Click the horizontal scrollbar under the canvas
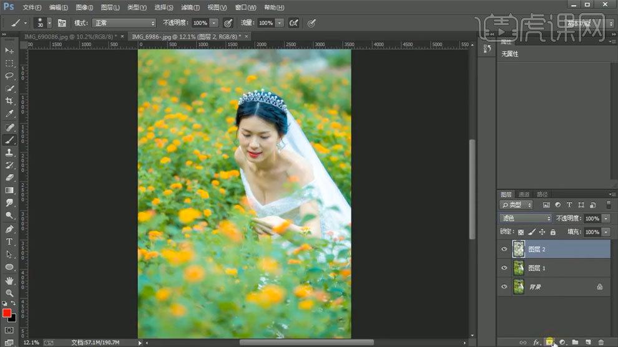This screenshot has width=618, height=347. [307, 342]
